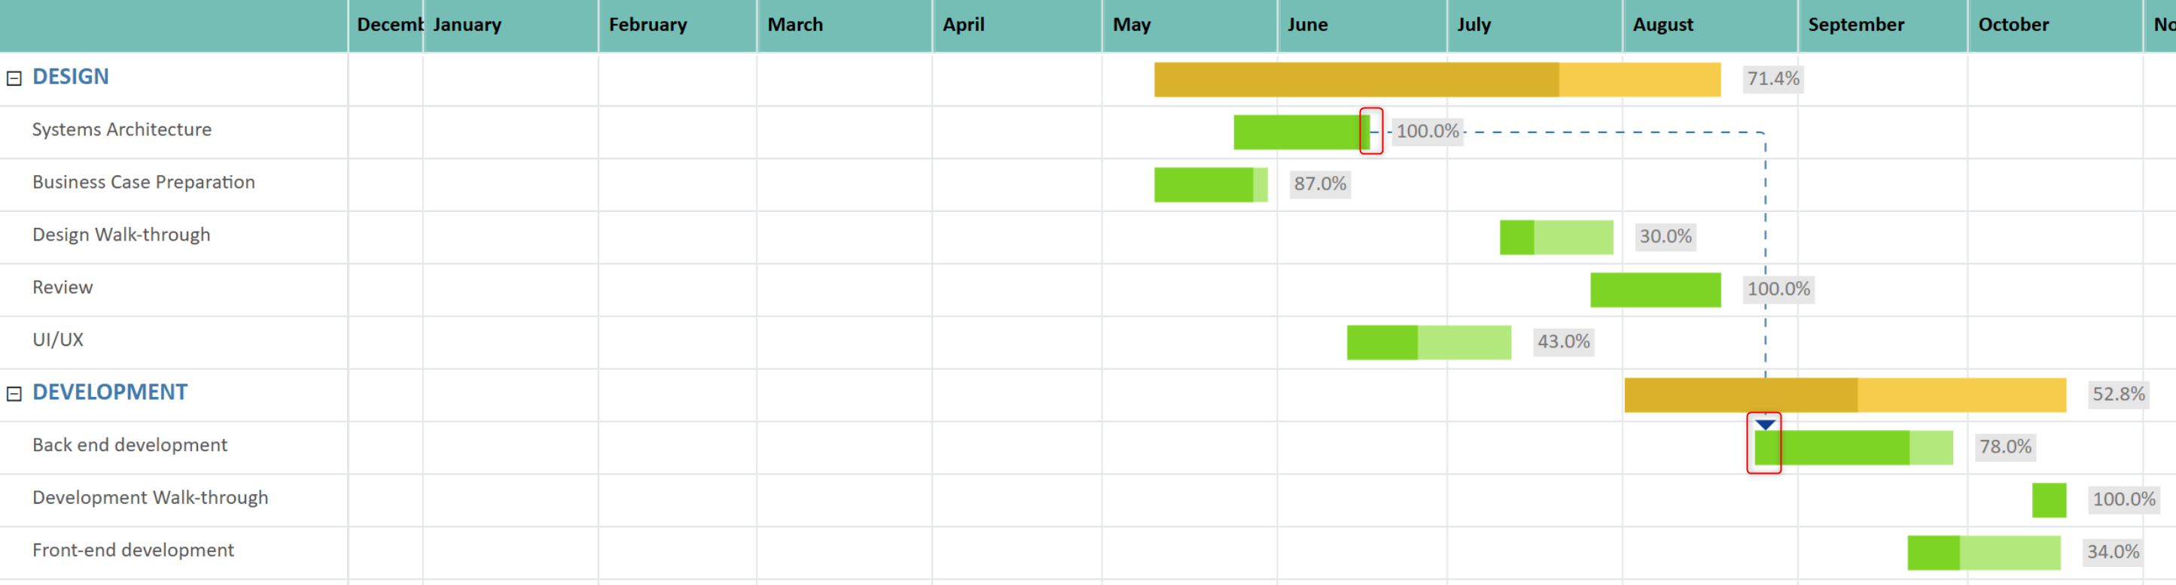Click the September month header
Image resolution: width=2176 pixels, height=585 pixels.
point(1856,25)
